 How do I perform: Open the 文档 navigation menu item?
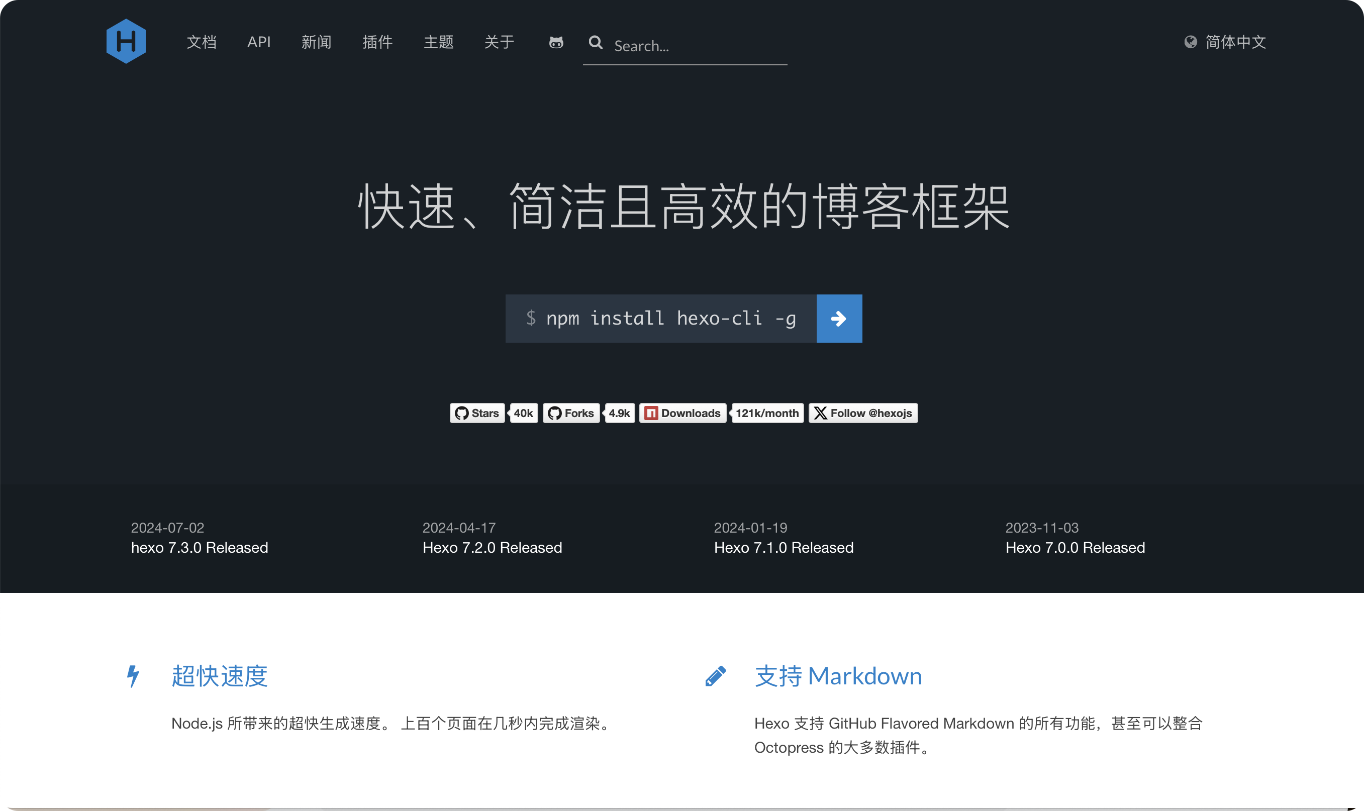click(202, 42)
